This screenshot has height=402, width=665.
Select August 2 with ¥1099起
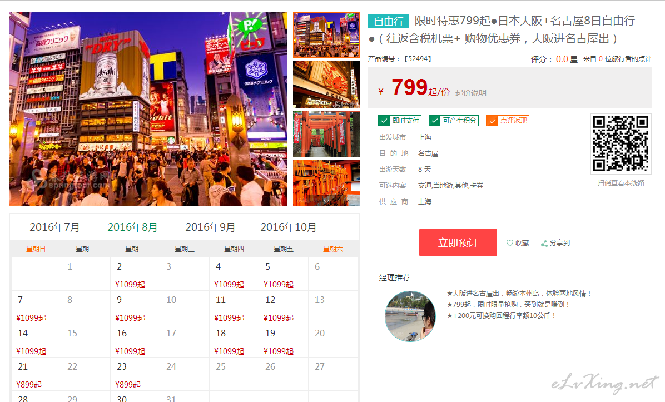(135, 274)
